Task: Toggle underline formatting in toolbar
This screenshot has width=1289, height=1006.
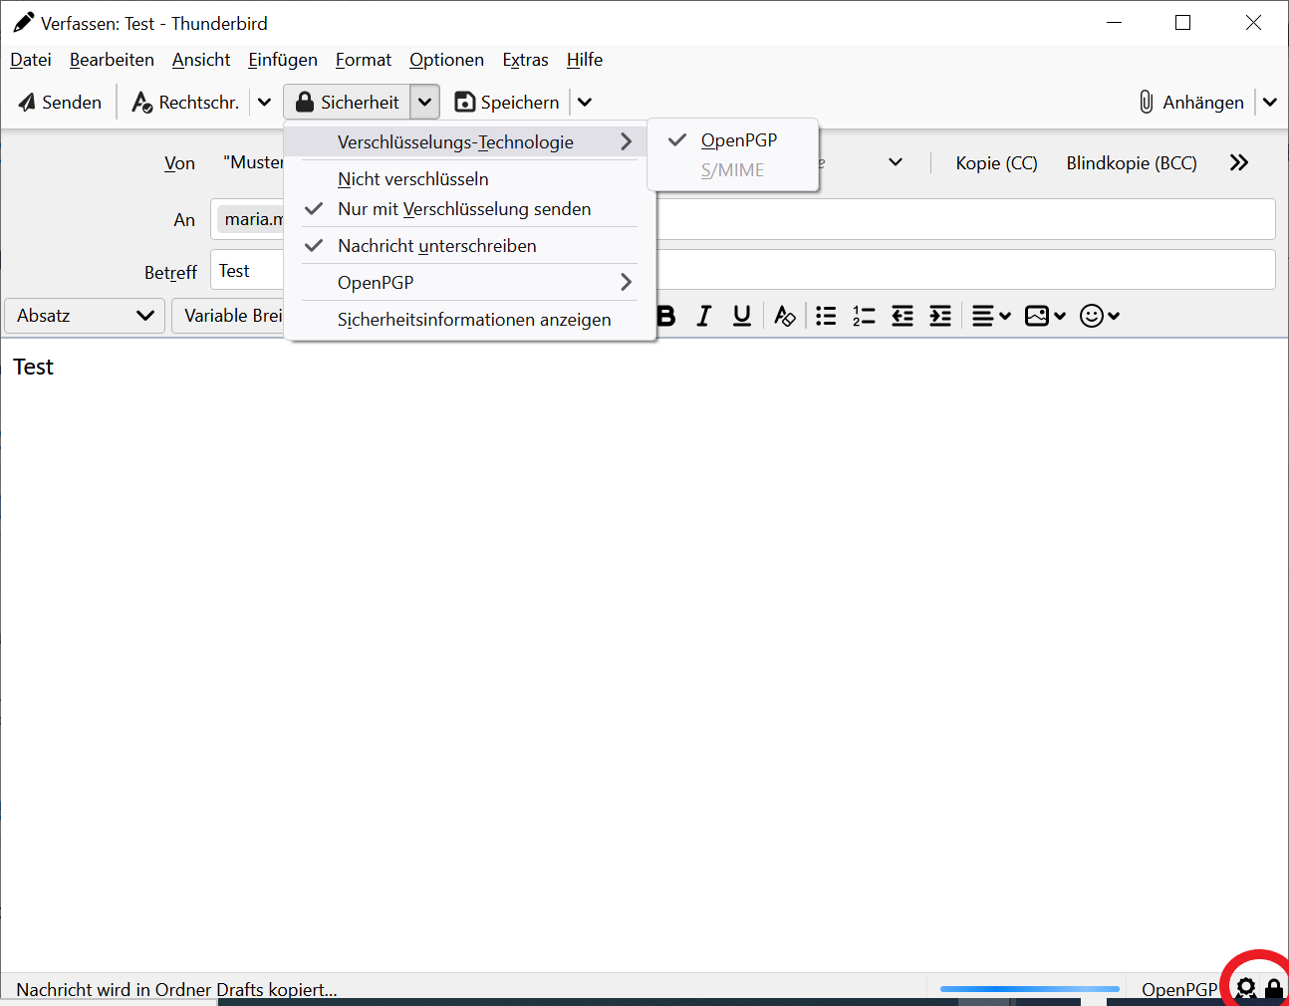Action: [742, 316]
